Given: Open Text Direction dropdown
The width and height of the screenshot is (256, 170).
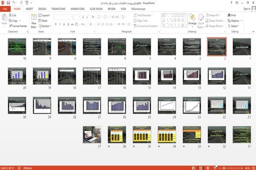Looking at the screenshot, I should (x=143, y=15).
